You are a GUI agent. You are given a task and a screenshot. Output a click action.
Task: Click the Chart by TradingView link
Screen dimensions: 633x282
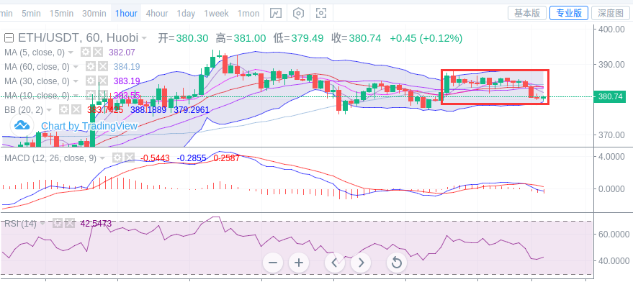pyautogui.click(x=89, y=126)
